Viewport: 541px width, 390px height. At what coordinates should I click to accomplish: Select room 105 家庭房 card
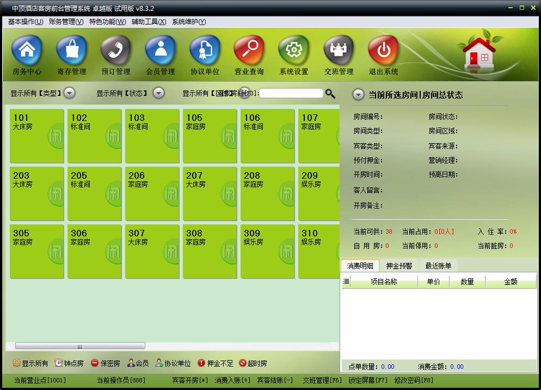(x=210, y=136)
